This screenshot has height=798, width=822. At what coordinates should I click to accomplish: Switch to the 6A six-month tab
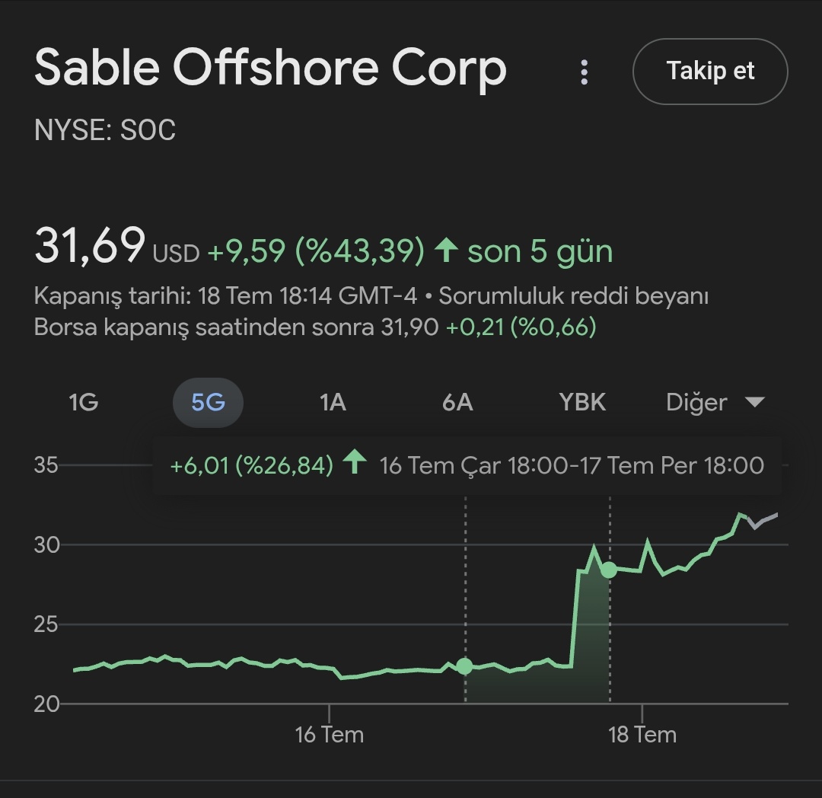click(457, 402)
